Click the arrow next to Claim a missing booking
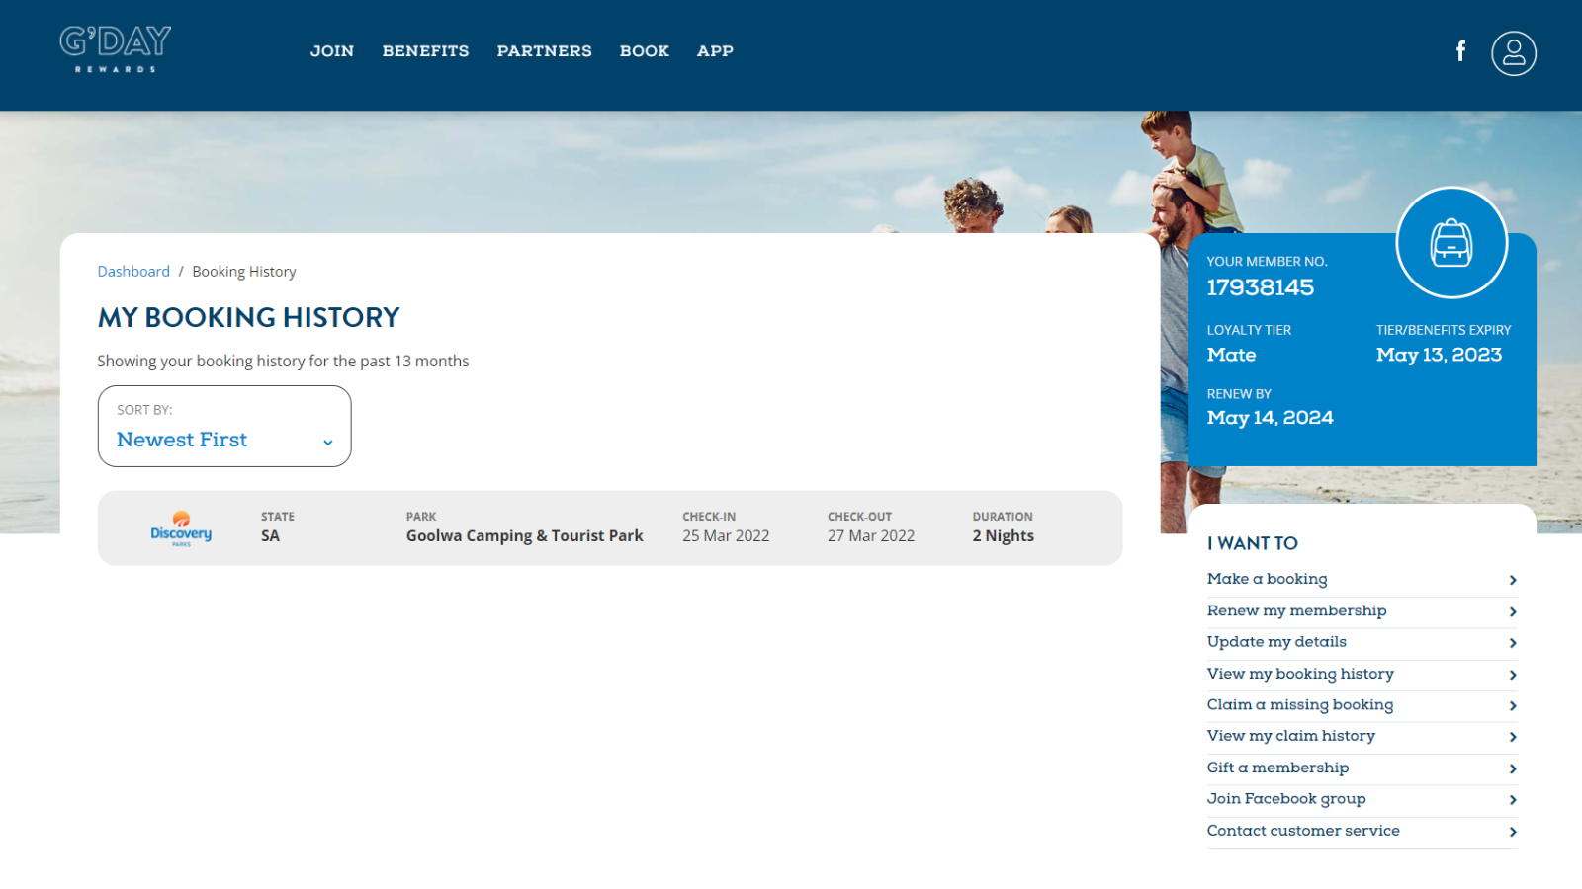The image size is (1582, 889). pos(1513,705)
